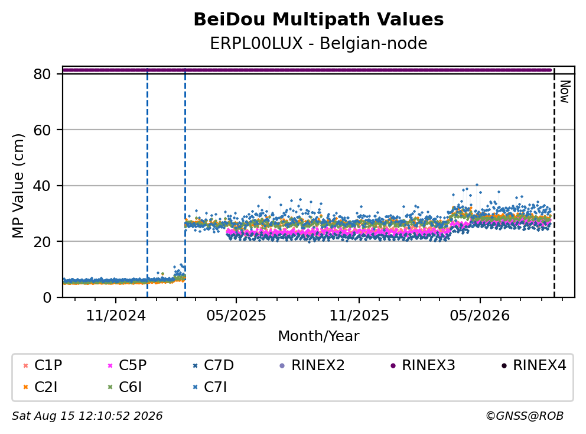Click the timestamp Sat Aug 15 12:10:52 2026
The image size is (586, 434).
click(87, 416)
